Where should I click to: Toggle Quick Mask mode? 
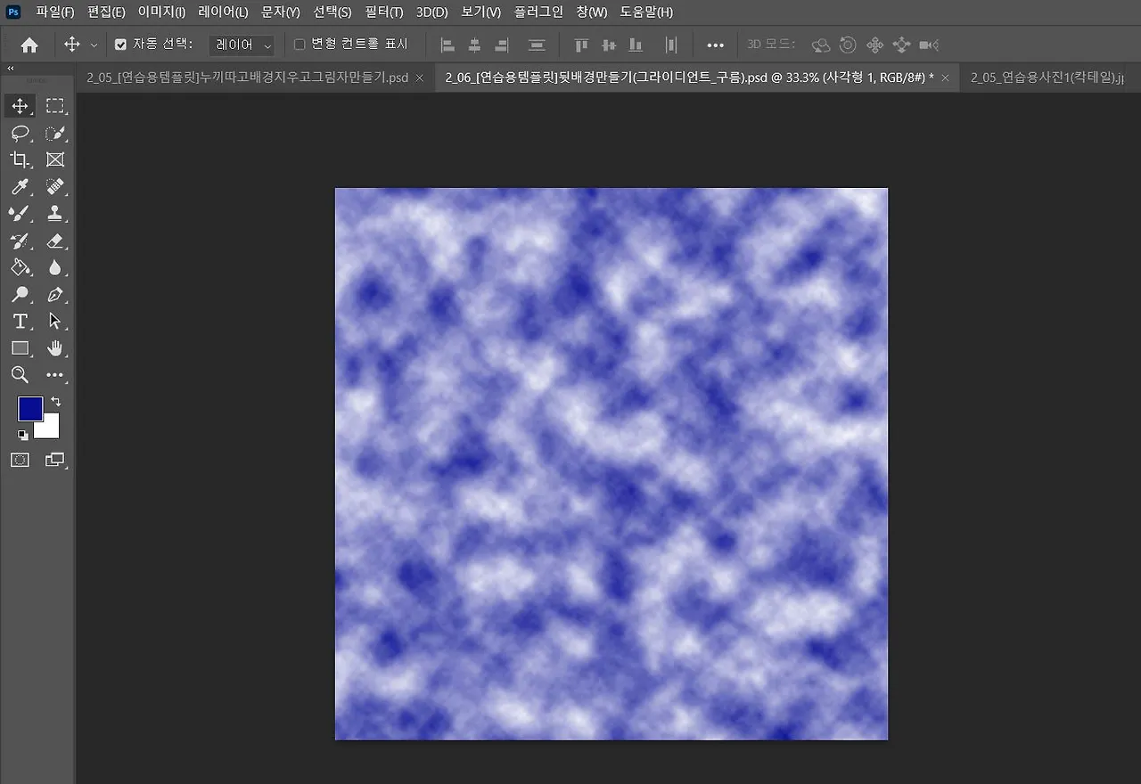20,460
